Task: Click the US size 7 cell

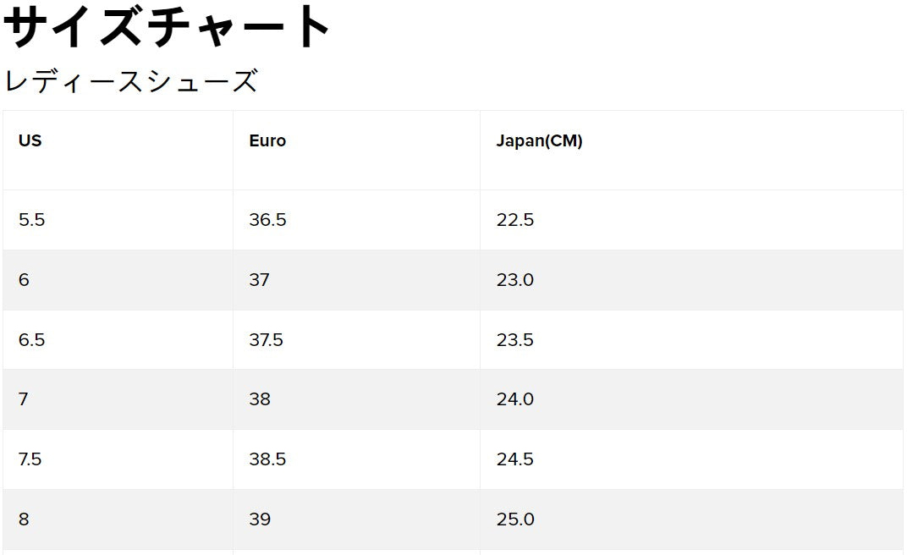Action: pyautogui.click(x=24, y=399)
